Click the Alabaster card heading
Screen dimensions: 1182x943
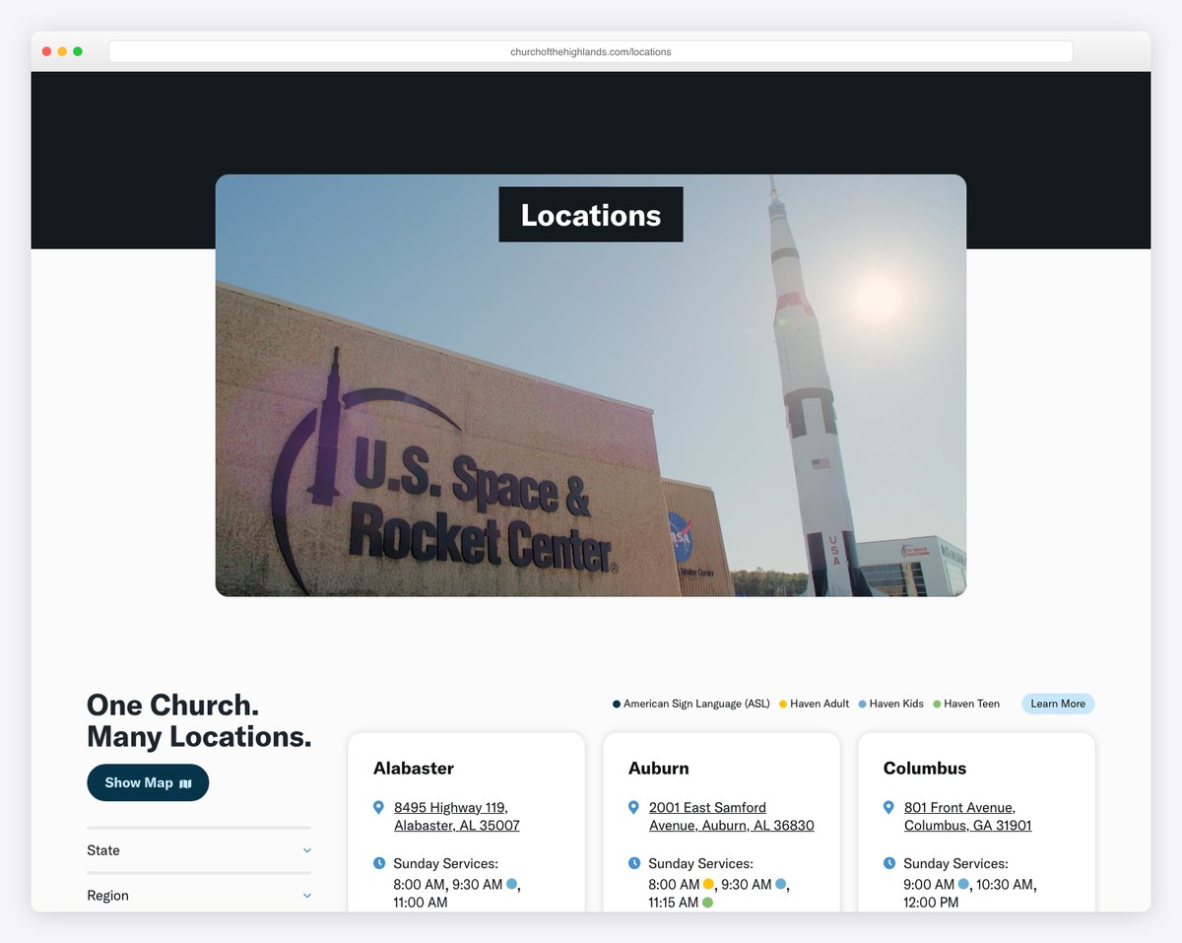tap(414, 768)
